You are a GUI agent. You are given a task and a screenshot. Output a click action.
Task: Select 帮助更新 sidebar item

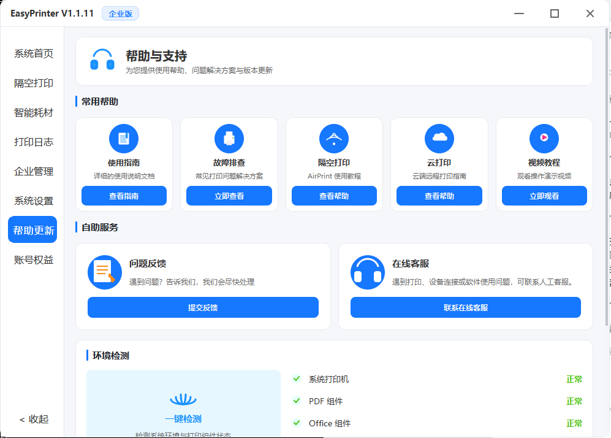(32, 229)
